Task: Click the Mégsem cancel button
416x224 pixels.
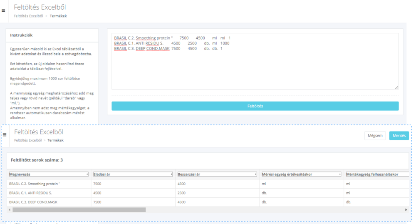Action: [375, 136]
